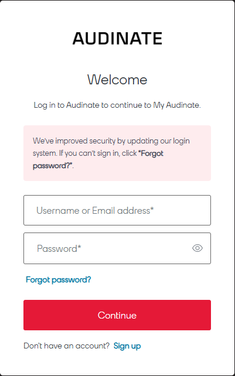Click the "Don't have an account?" text
Image resolution: width=235 pixels, height=376 pixels.
(x=66, y=346)
